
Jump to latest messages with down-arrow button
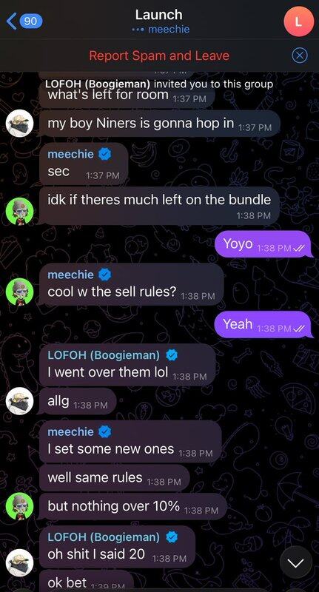tap(295, 563)
